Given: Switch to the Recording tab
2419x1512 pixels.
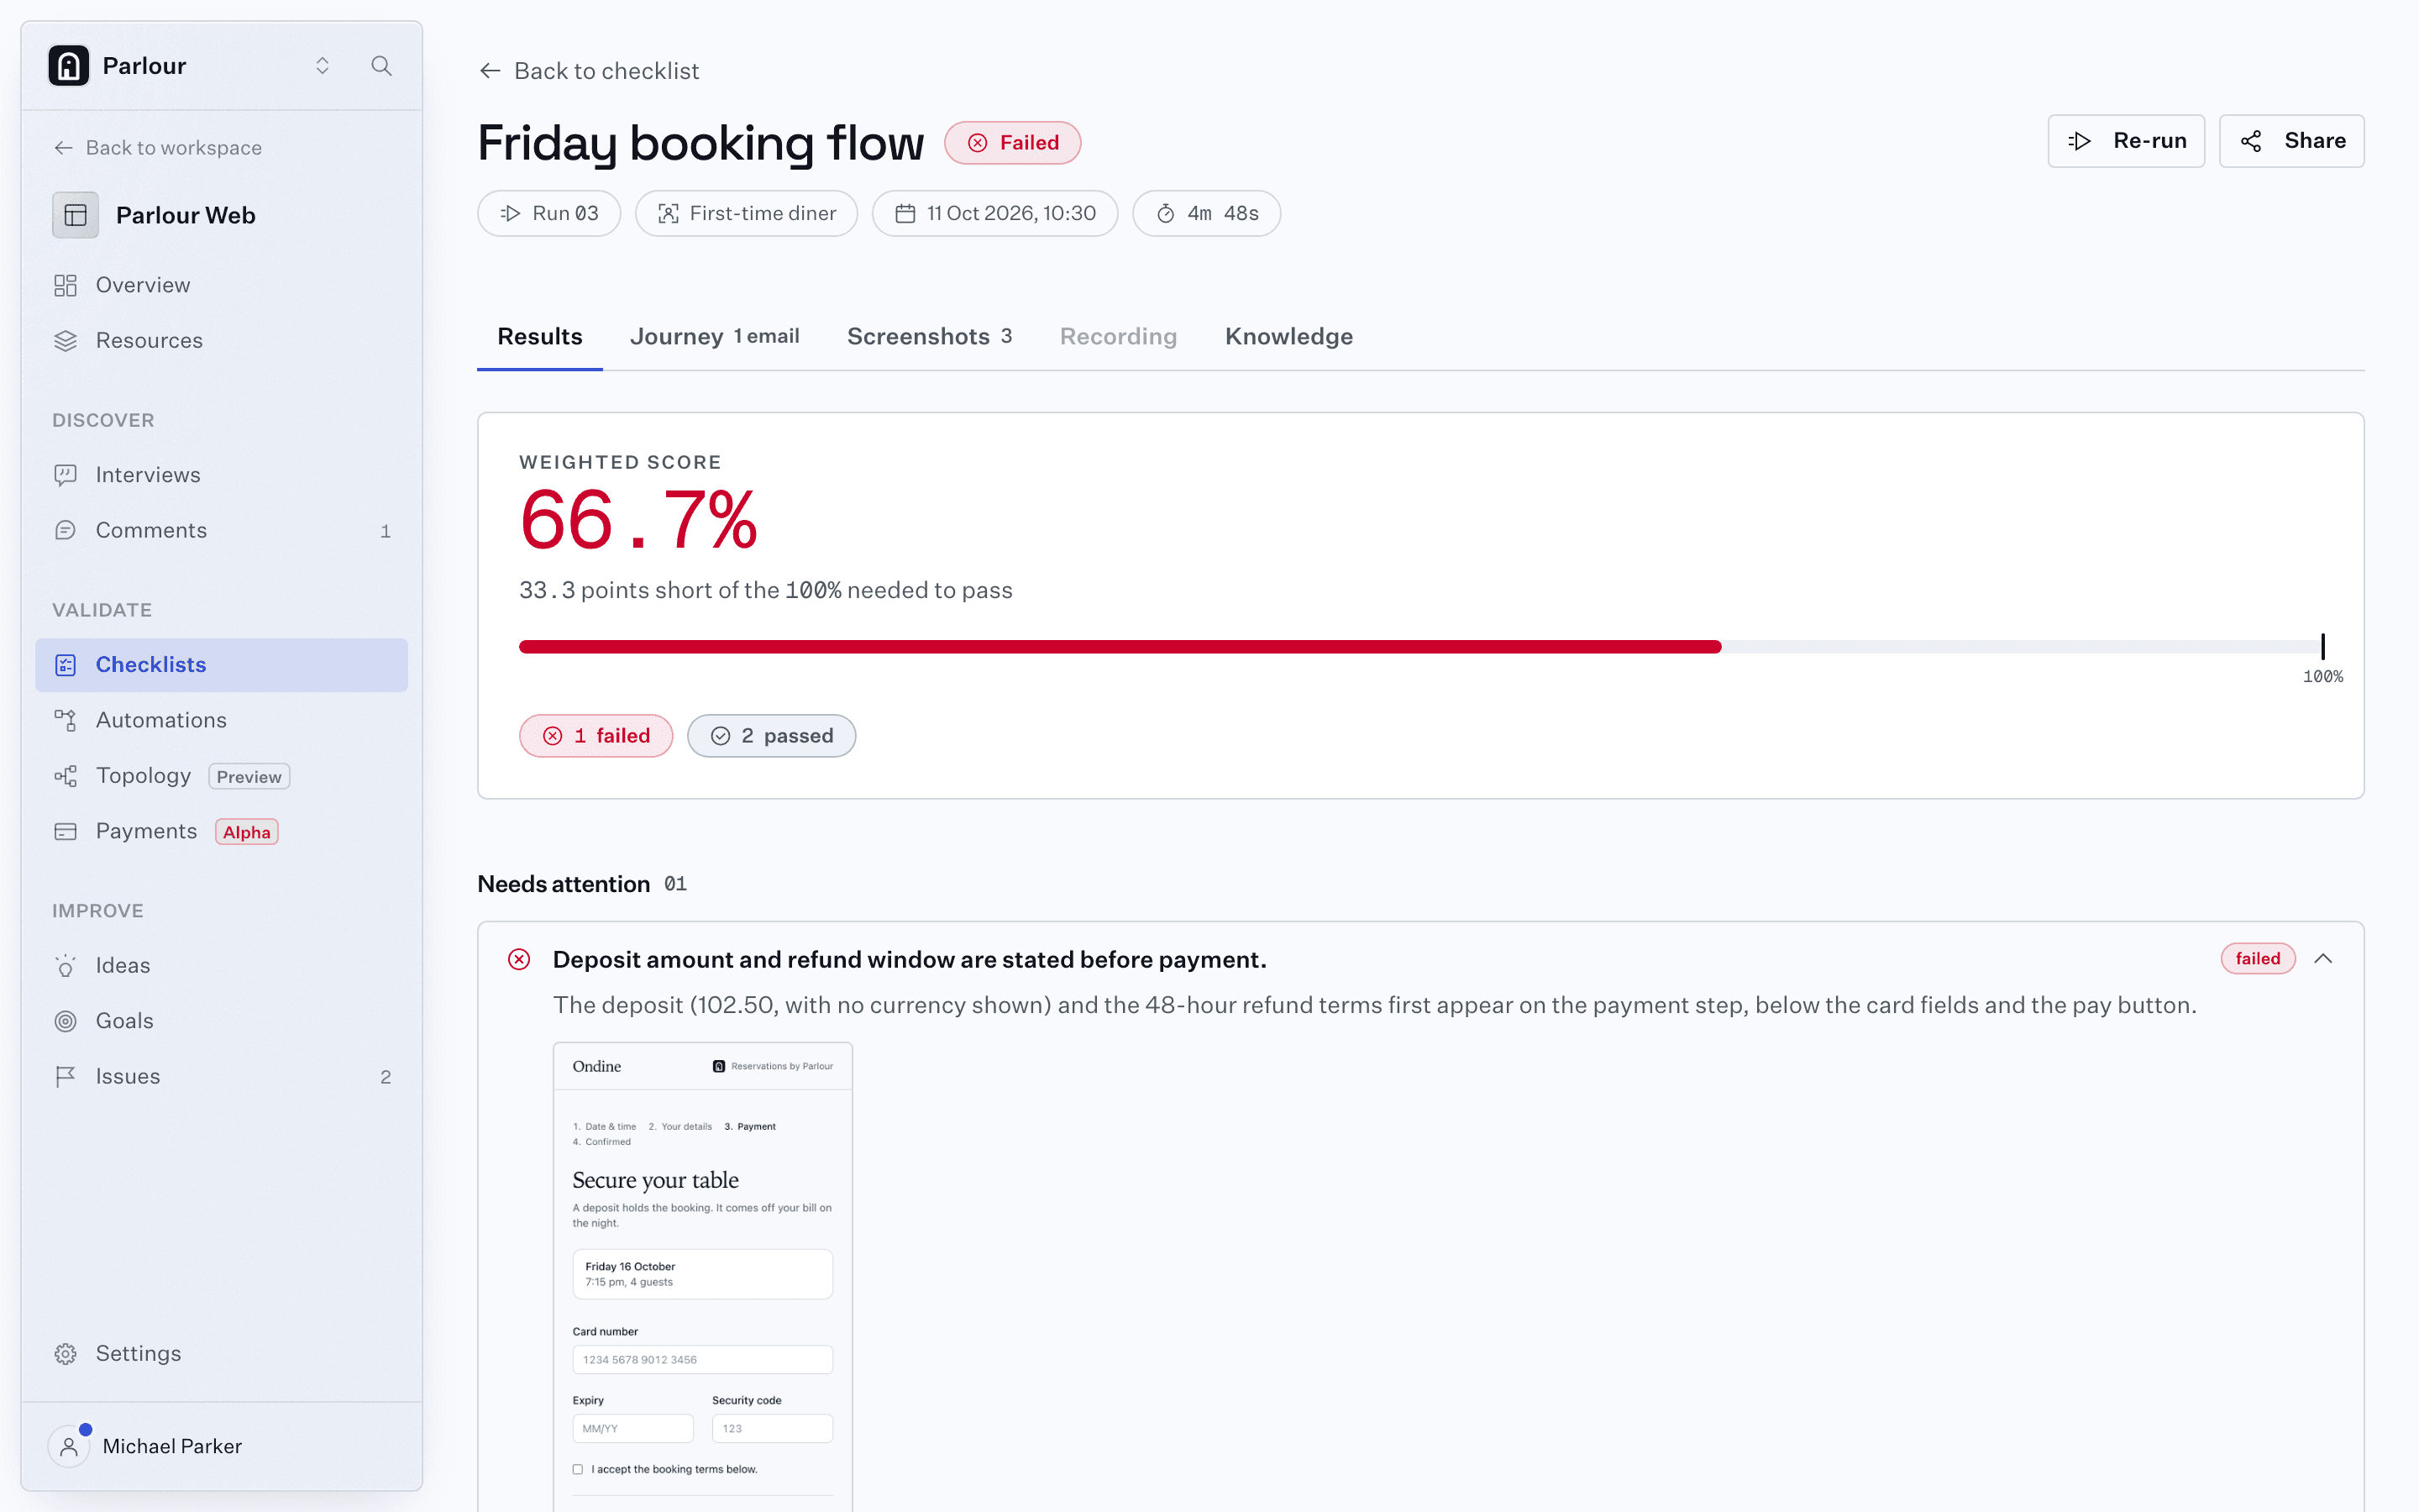Looking at the screenshot, I should (1119, 337).
